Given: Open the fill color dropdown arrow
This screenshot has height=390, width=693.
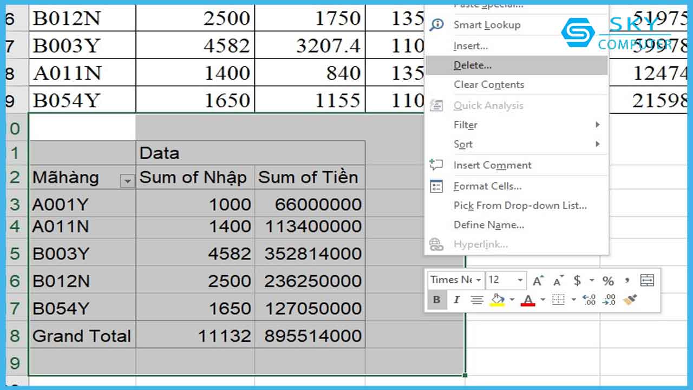Looking at the screenshot, I should coord(511,300).
